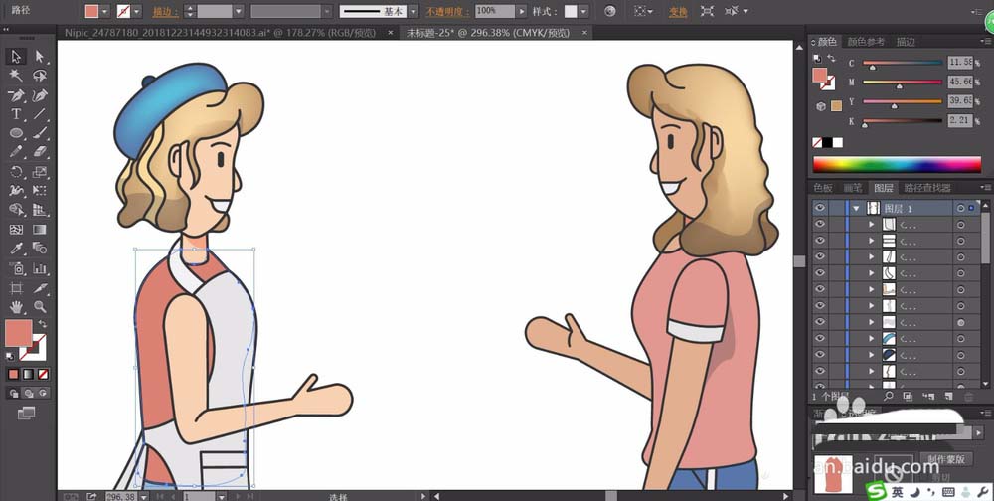The image size is (994, 501).
Task: Select the Blend tool
Action: pyautogui.click(x=40, y=248)
